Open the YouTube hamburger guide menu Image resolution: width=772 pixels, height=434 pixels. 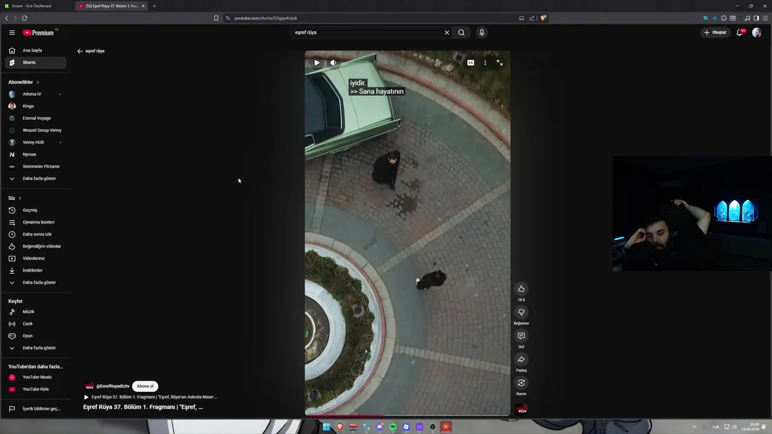[11, 33]
